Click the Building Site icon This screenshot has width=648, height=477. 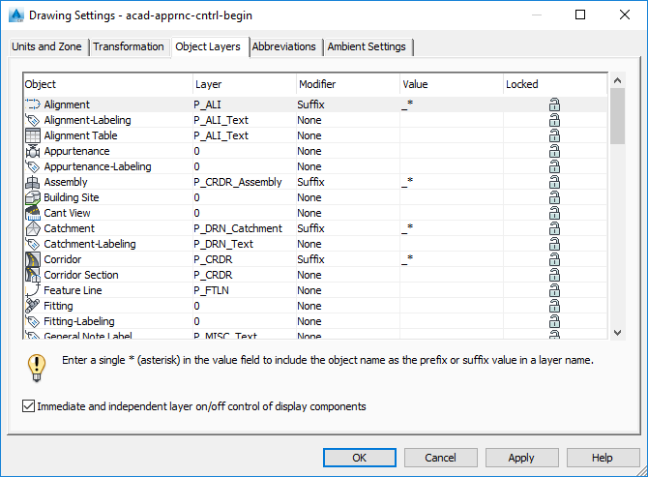(x=32, y=197)
